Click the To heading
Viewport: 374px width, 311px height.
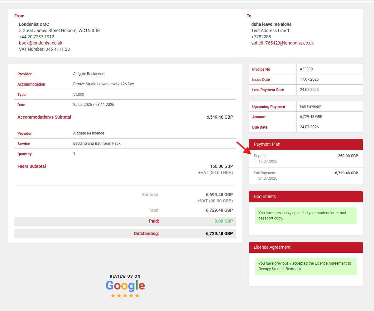pyautogui.click(x=249, y=16)
